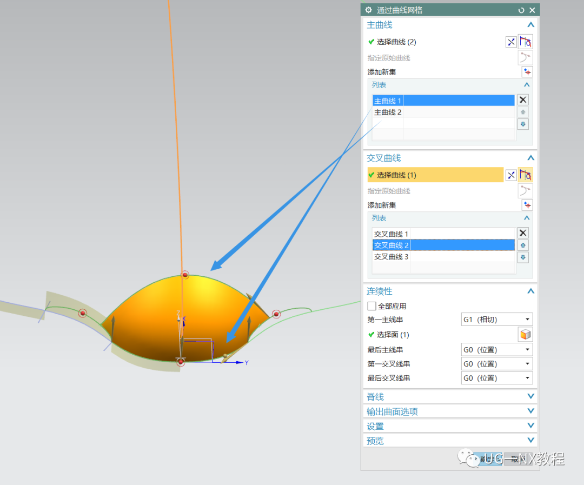Select 交叉曲线 2 in the list
584x485 pixels.
pos(443,245)
